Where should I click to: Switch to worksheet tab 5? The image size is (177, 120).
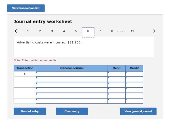(76, 31)
